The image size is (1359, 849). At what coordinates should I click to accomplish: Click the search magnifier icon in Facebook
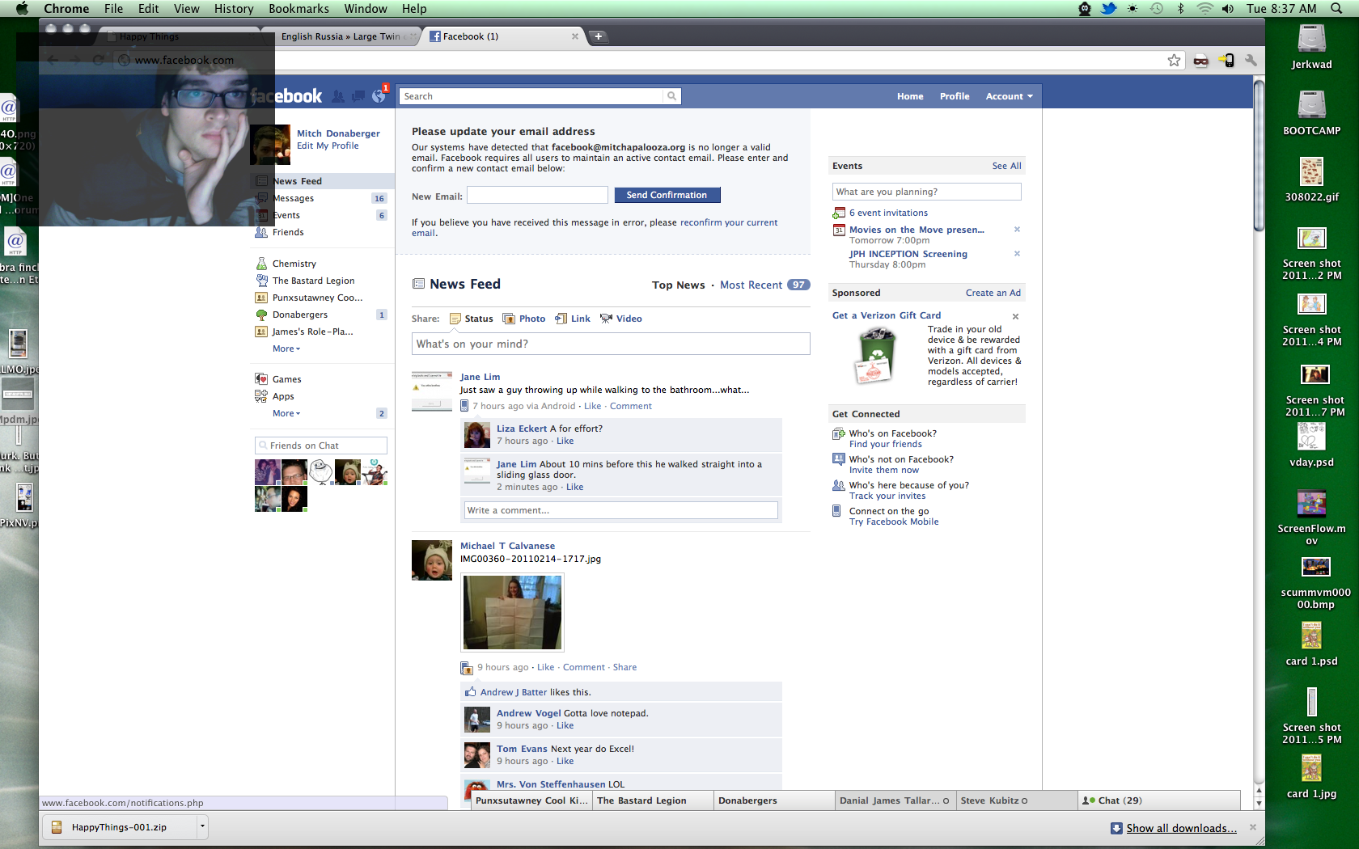671,96
